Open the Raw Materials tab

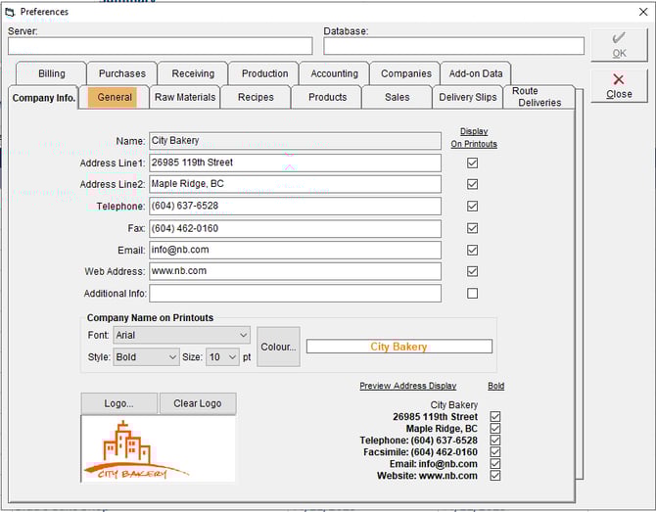184,97
